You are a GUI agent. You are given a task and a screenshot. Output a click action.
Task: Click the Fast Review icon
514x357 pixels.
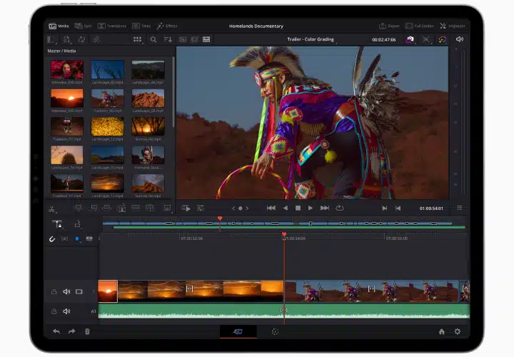click(x=186, y=208)
